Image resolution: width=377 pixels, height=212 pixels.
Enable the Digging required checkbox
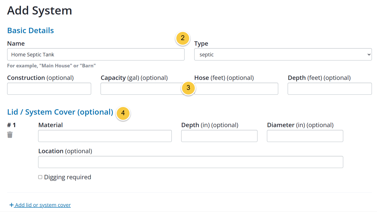click(40, 177)
